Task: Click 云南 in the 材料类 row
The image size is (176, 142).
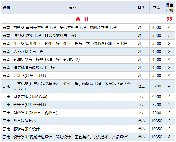Action: click(6, 28)
